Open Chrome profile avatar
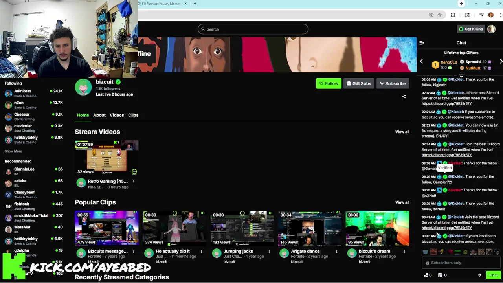The width and height of the screenshot is (503, 283). 491,15
